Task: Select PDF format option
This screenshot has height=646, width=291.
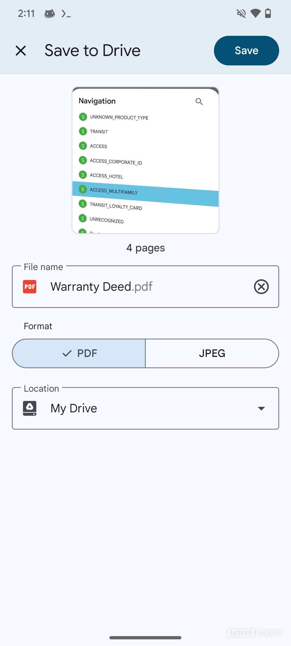Action: coord(79,353)
